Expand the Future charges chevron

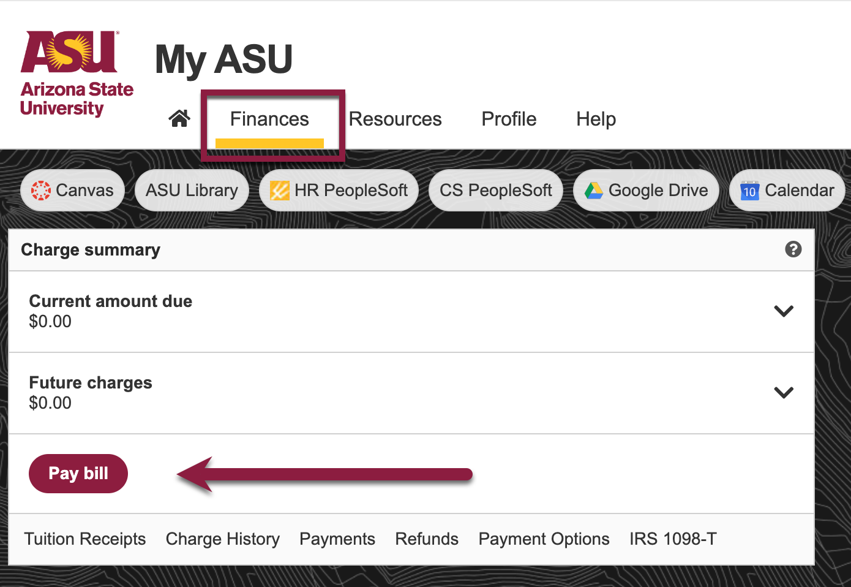784,392
